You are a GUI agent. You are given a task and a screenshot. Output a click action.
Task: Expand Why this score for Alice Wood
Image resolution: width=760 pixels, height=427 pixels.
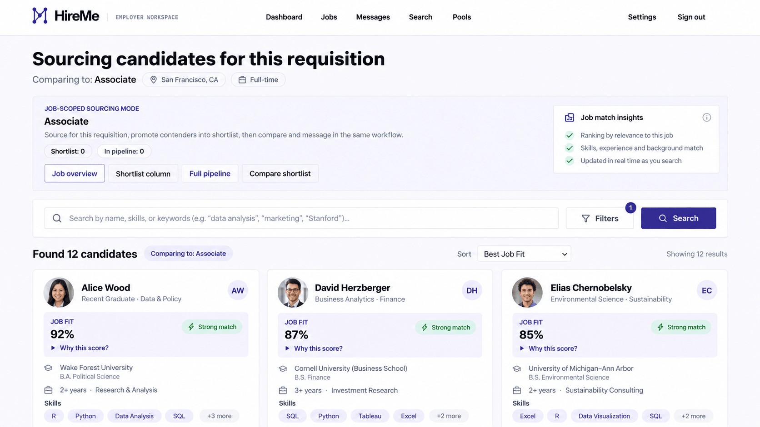click(x=80, y=348)
